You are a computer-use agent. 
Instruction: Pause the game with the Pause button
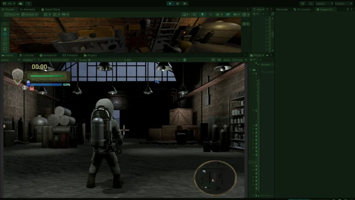pyautogui.click(x=177, y=4)
